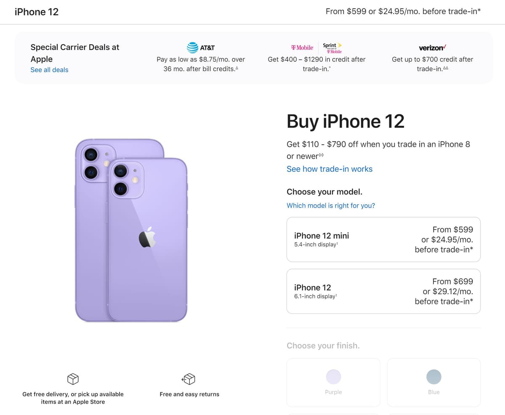Click the free returns box icon
The image size is (505, 415).
(189, 379)
